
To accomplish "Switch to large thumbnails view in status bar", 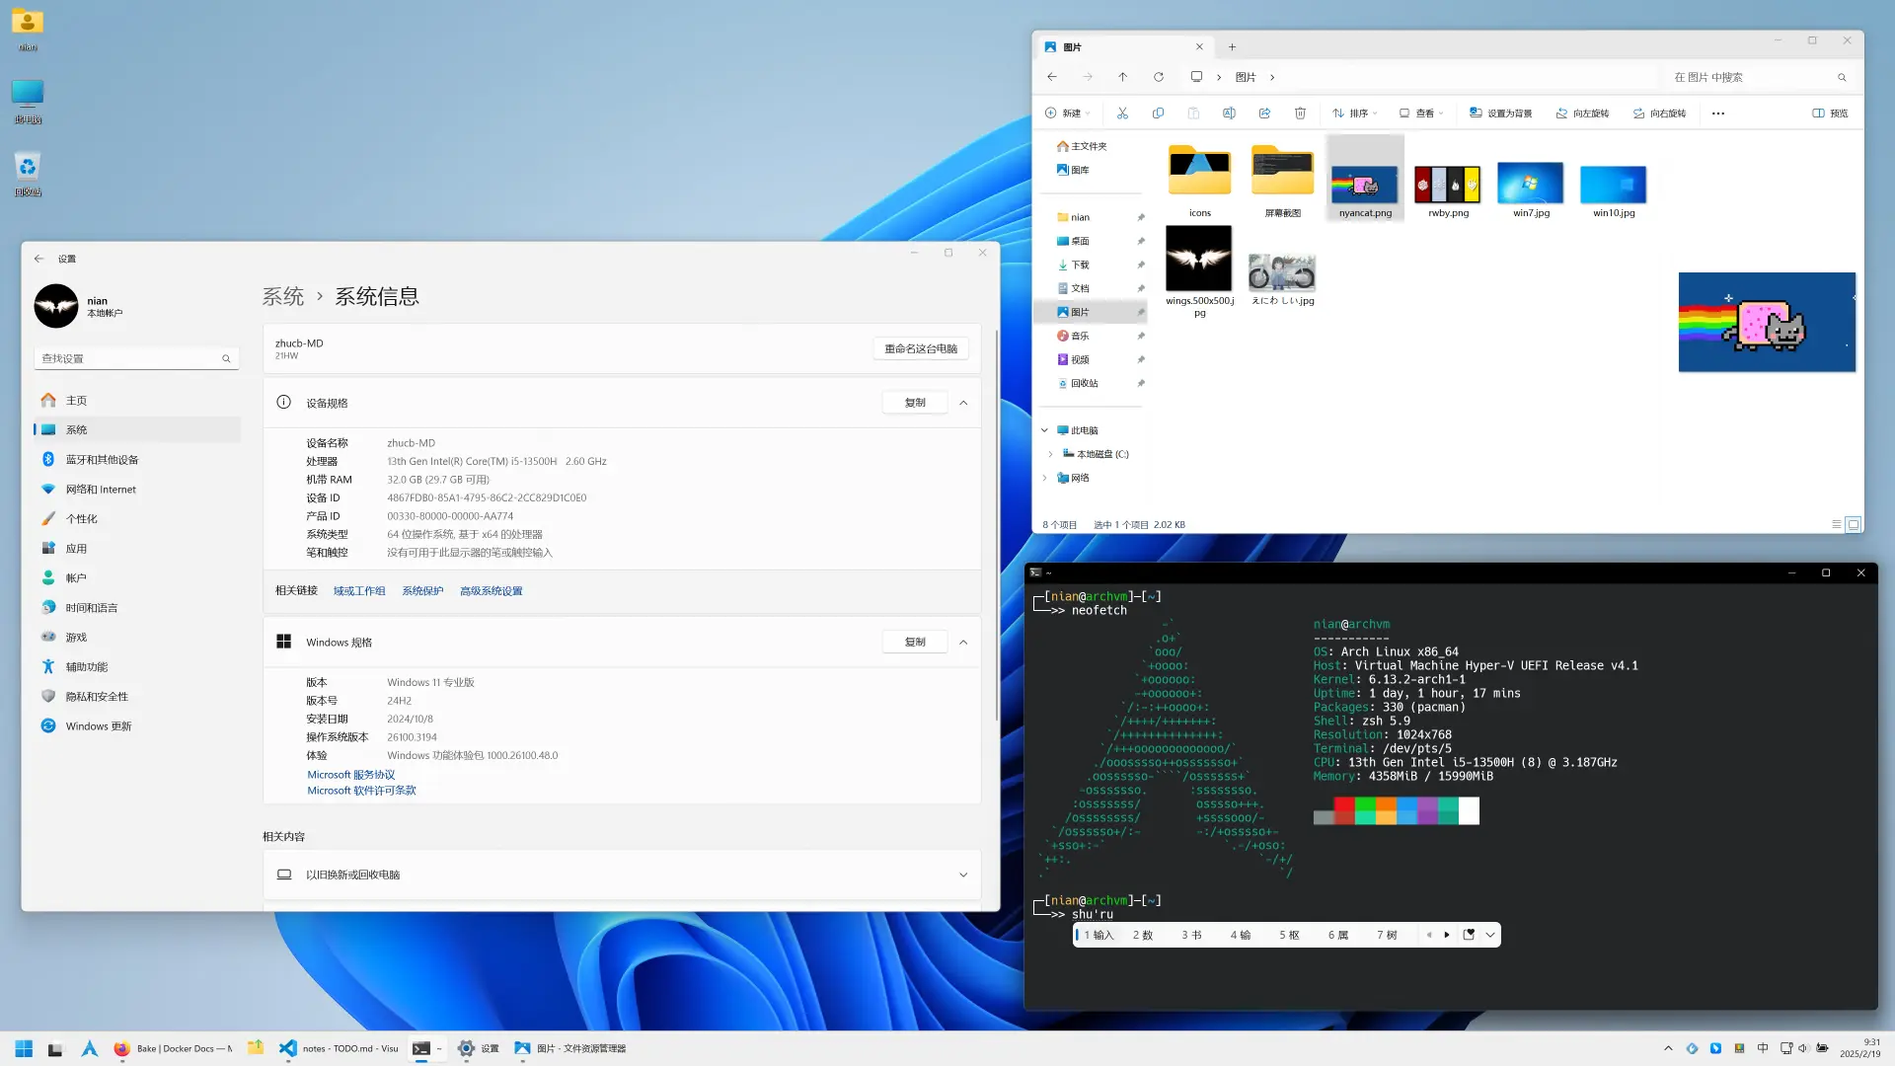I will [x=1853, y=524].
